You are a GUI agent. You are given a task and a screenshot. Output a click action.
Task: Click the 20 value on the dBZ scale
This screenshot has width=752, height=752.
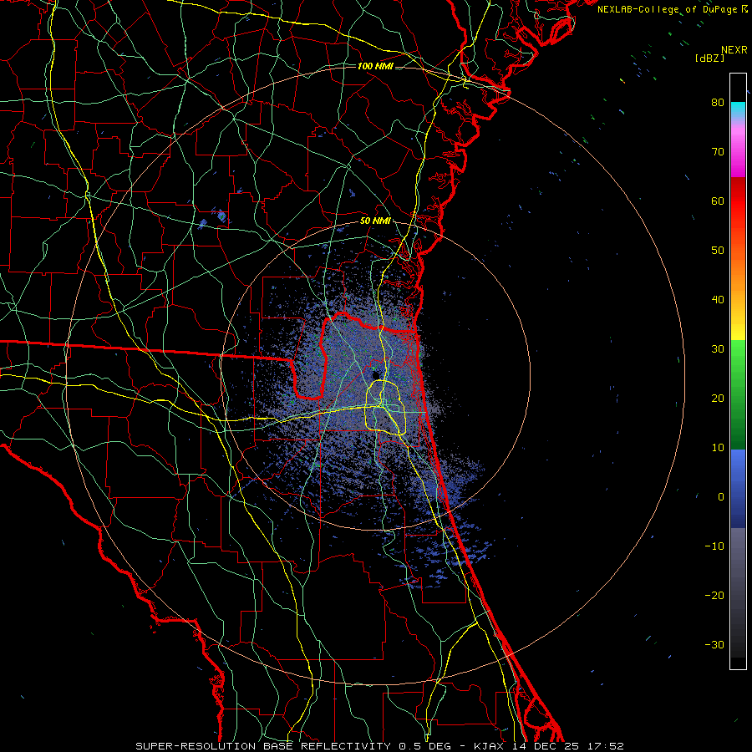[x=718, y=399]
